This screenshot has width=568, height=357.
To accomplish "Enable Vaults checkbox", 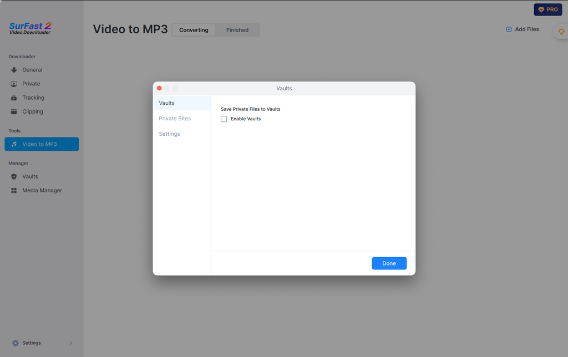I will [x=224, y=119].
